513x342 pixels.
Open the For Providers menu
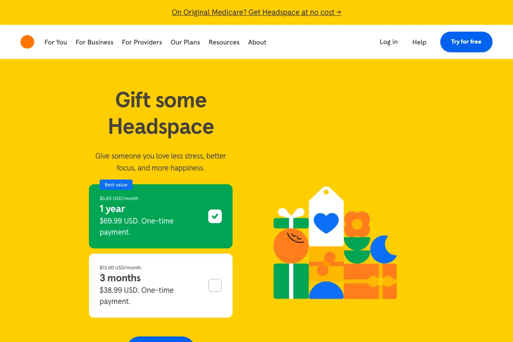click(142, 42)
